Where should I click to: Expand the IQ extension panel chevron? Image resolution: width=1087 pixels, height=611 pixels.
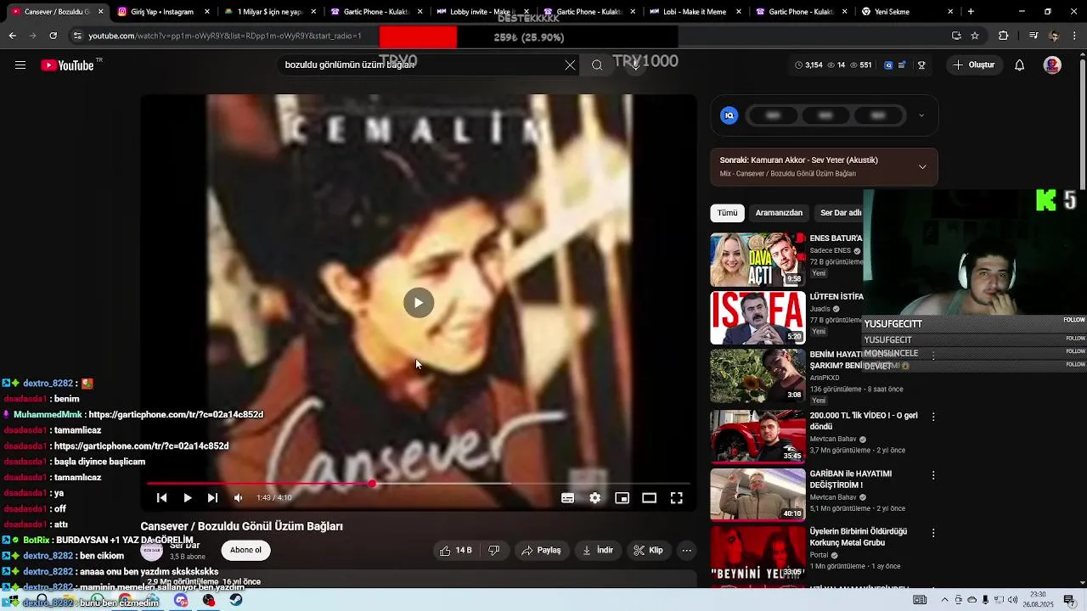click(921, 115)
